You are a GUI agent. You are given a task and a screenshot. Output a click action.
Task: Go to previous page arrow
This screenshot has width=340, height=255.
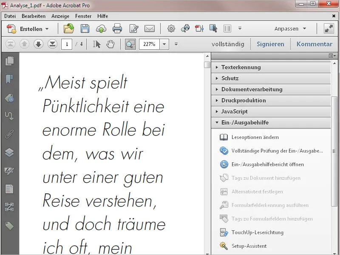click(24, 44)
